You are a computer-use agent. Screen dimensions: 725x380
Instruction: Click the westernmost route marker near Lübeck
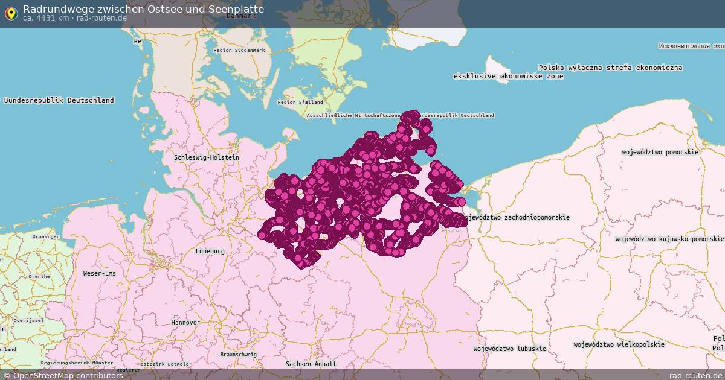click(264, 193)
